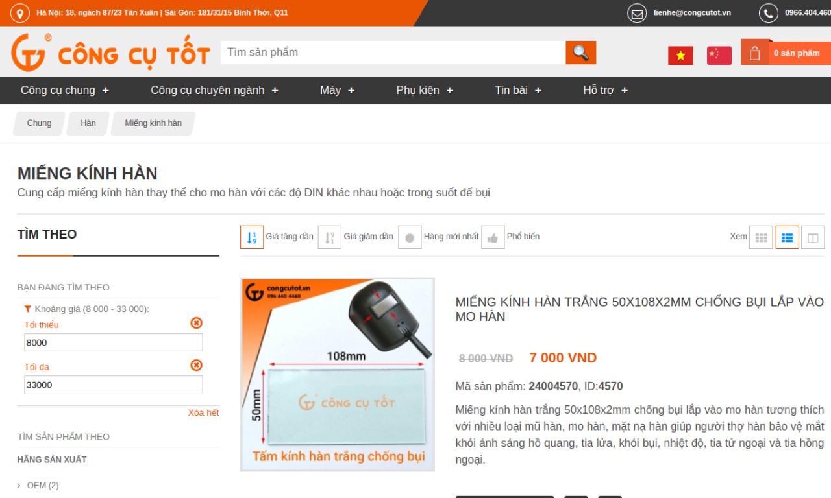Screen dimensions: 831x498
Task: Expand Công cụ chuyên ngành menu
Action: click(214, 90)
